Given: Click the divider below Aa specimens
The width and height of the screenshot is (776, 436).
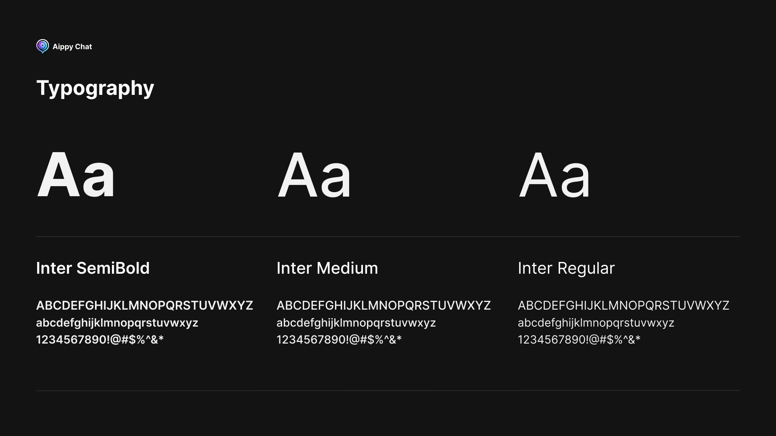Looking at the screenshot, I should (x=388, y=237).
